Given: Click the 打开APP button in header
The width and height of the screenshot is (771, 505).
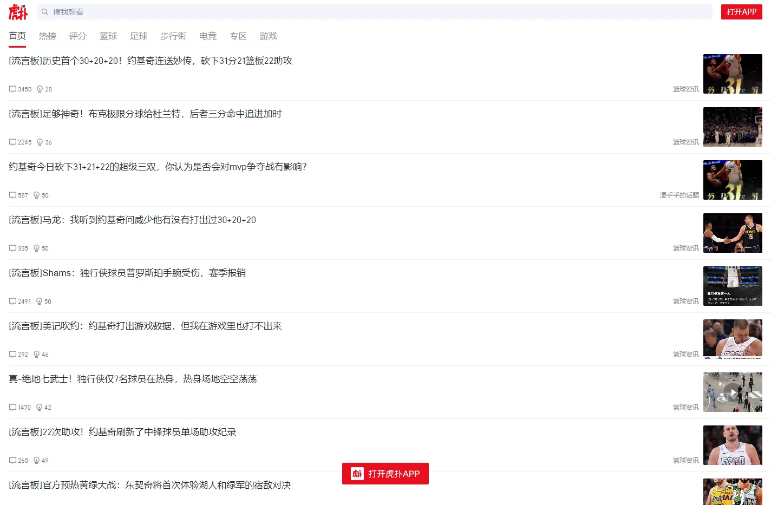Looking at the screenshot, I should (741, 12).
